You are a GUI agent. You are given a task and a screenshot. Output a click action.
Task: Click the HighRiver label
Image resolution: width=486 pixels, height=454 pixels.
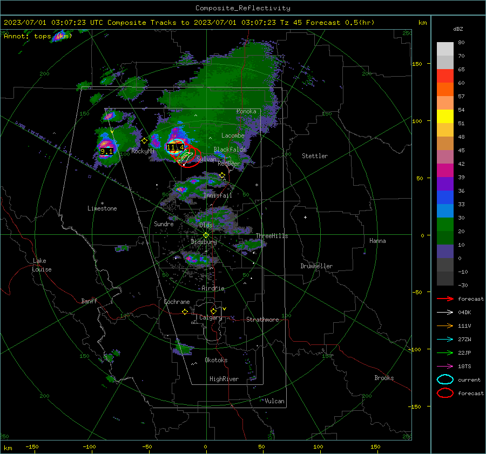224,379
